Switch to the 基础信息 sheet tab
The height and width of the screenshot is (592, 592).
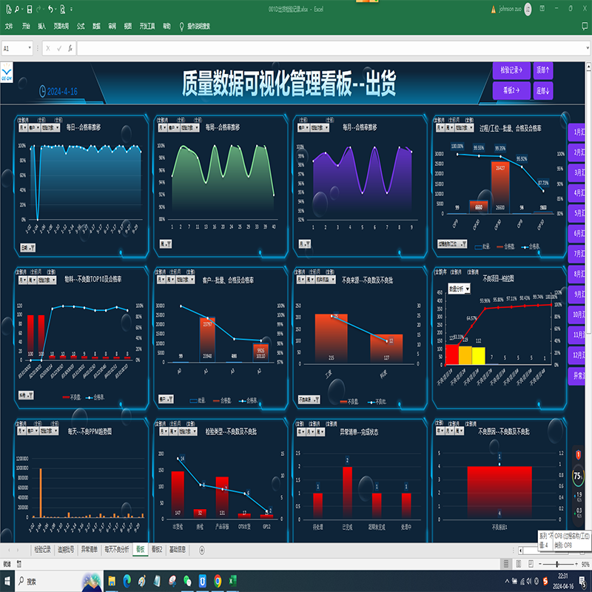click(x=178, y=550)
